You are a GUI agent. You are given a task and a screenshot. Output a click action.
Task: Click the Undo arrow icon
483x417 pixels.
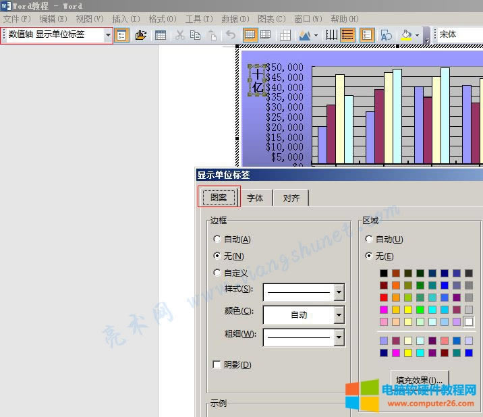(x=230, y=35)
